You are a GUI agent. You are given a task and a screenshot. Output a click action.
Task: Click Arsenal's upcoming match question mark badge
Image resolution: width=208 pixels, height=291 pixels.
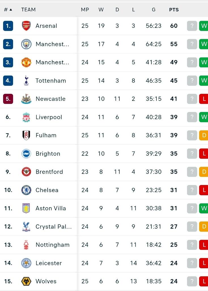(x=192, y=26)
